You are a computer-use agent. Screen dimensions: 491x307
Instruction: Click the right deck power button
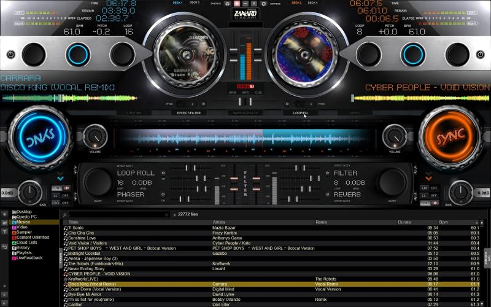click(x=481, y=55)
